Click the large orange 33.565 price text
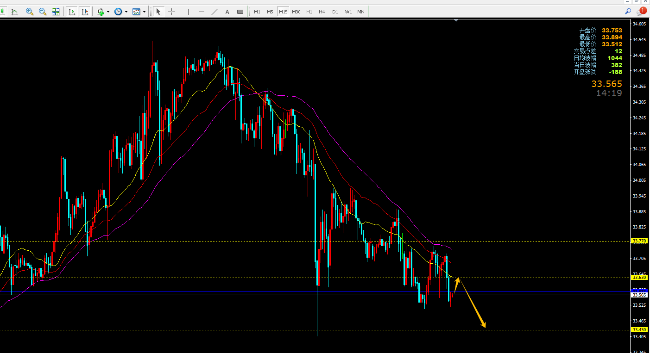Screen dimensions: 650x353 tap(607, 84)
